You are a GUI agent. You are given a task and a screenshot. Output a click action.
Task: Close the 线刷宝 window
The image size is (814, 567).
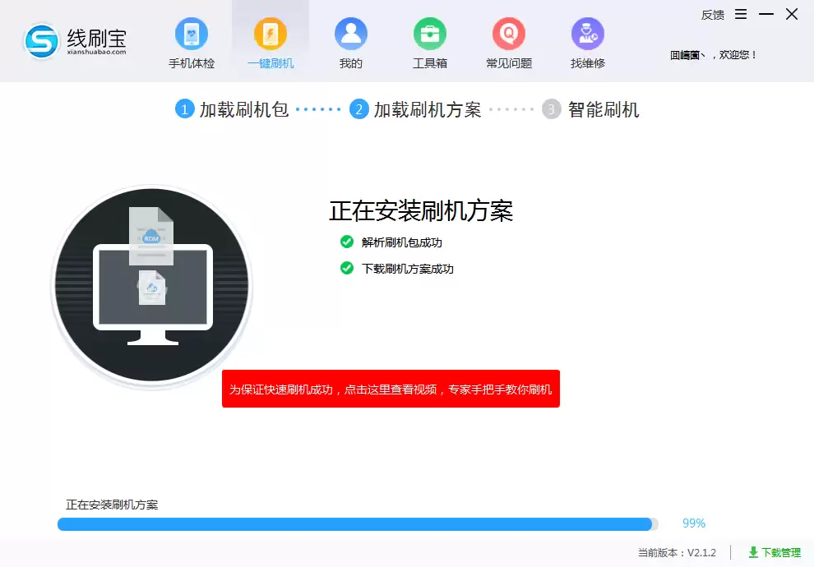tap(792, 14)
